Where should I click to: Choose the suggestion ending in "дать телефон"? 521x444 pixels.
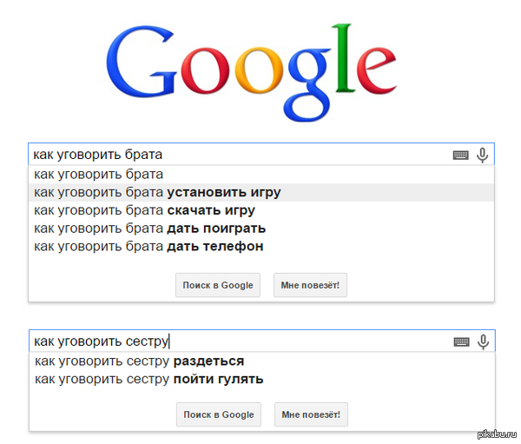pos(148,247)
